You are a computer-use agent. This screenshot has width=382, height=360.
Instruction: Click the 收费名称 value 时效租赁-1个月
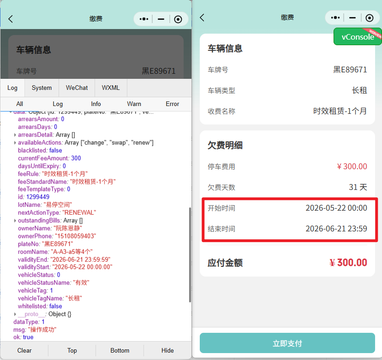(x=340, y=111)
